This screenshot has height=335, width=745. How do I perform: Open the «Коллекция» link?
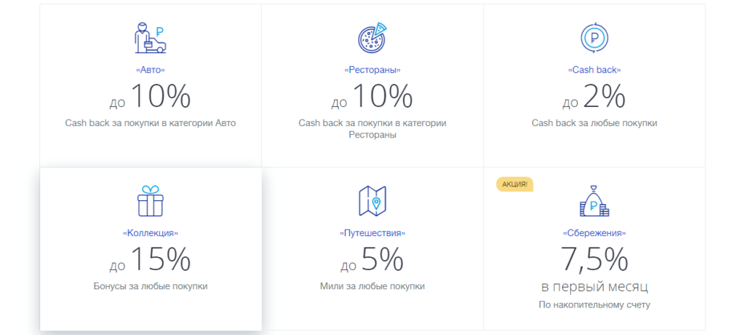150,233
